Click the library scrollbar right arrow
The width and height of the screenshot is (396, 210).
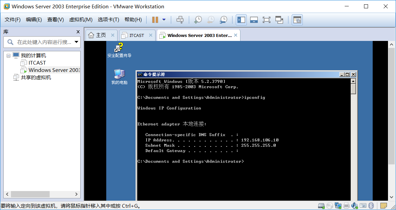pyautogui.click(x=76, y=194)
